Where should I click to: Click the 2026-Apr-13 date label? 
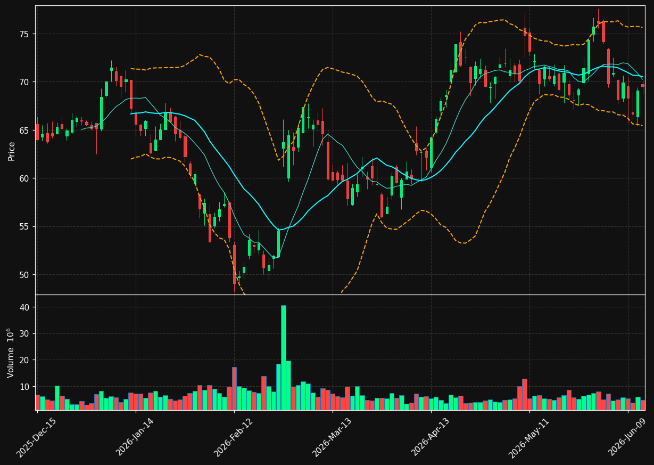point(431,438)
